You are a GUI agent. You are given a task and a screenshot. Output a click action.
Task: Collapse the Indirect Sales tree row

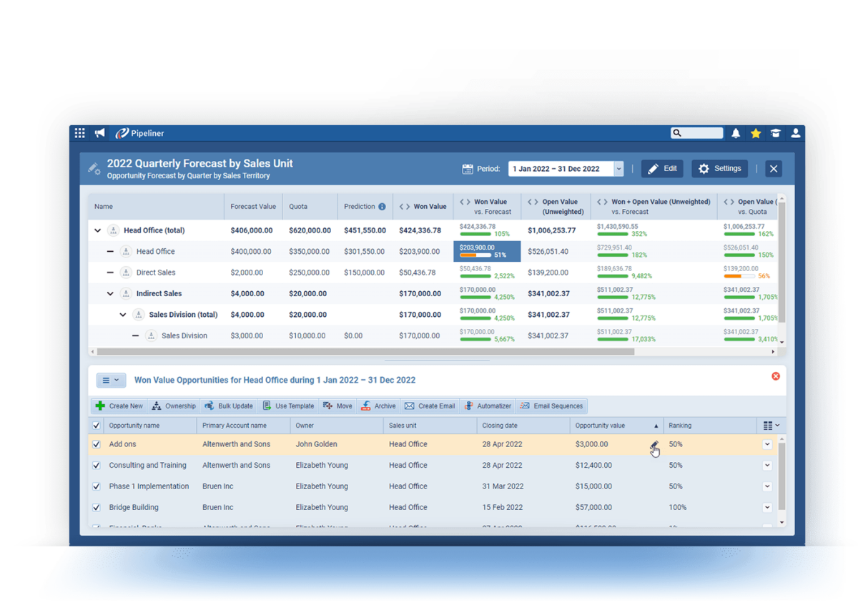(x=109, y=293)
